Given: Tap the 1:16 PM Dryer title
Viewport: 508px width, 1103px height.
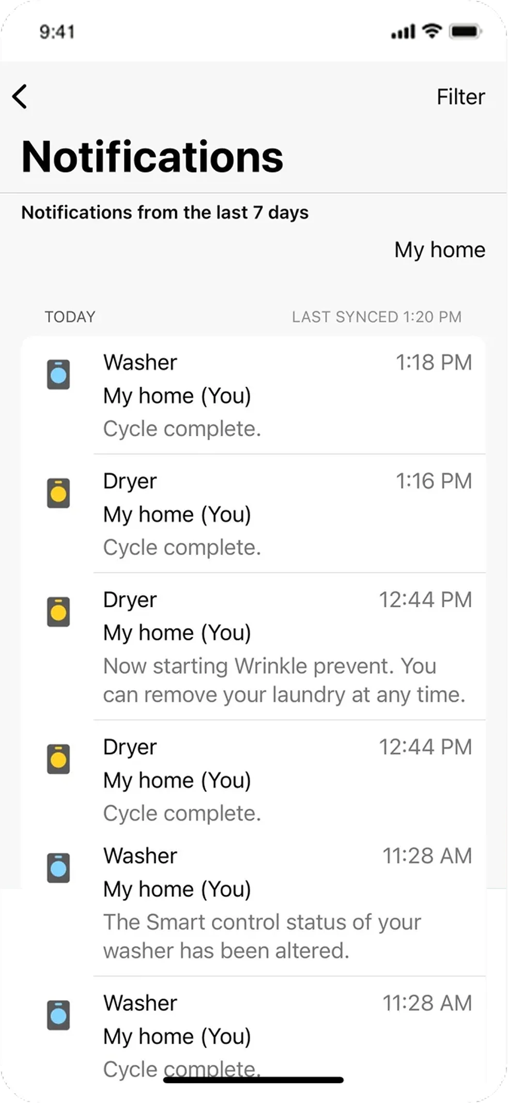Looking at the screenshot, I should pyautogui.click(x=130, y=481).
